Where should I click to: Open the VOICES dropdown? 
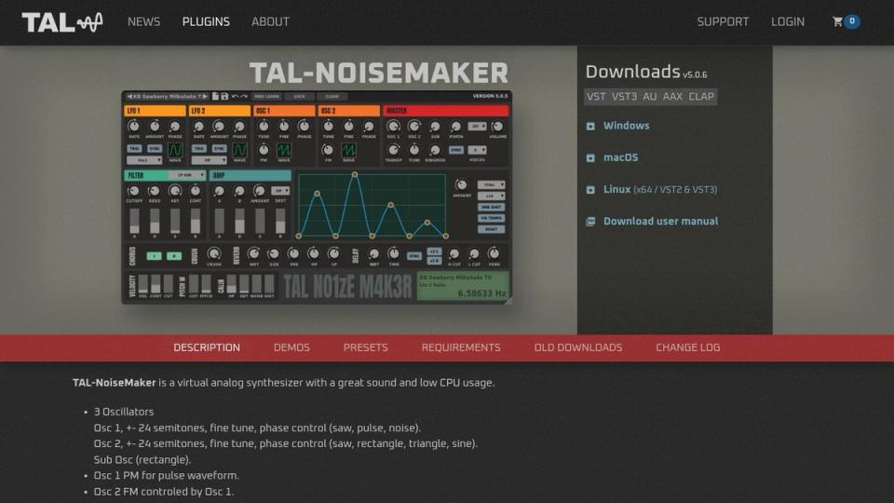tap(477, 150)
